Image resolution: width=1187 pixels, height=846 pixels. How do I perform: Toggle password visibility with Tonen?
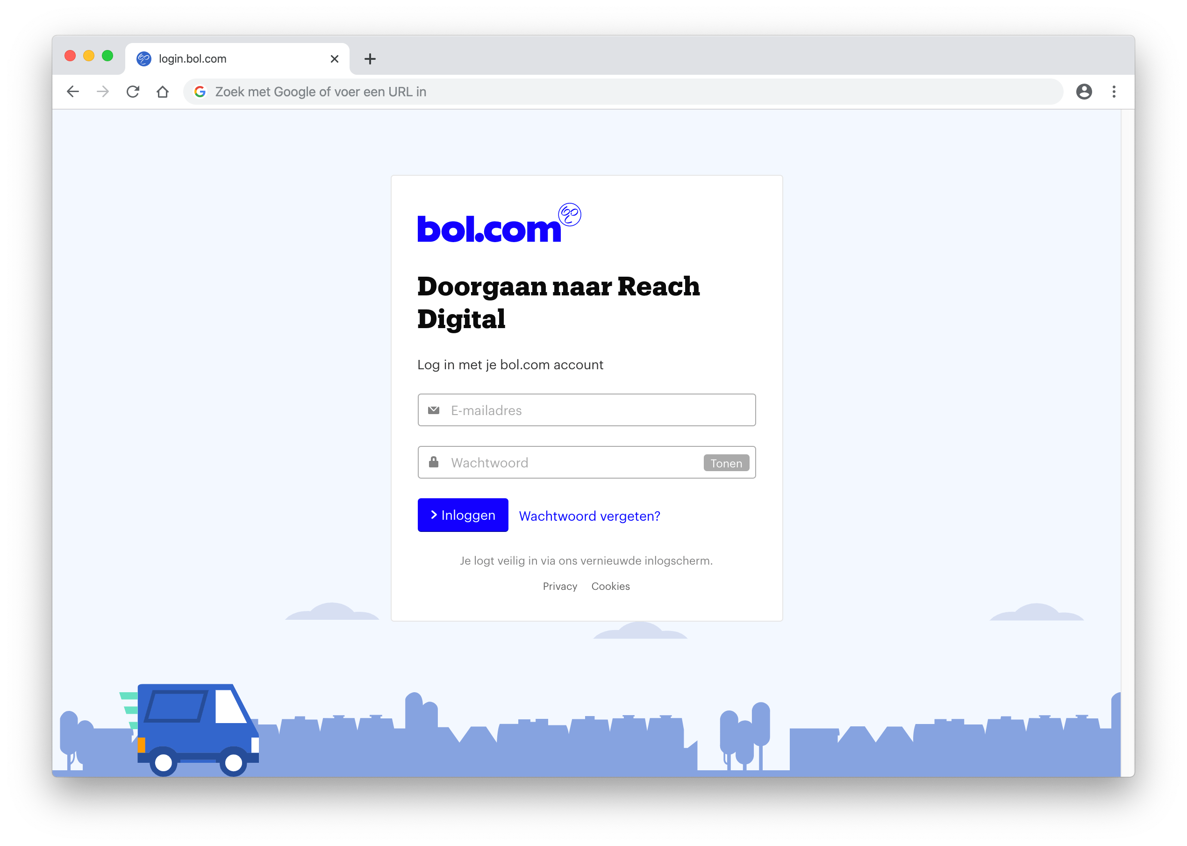tap(726, 463)
